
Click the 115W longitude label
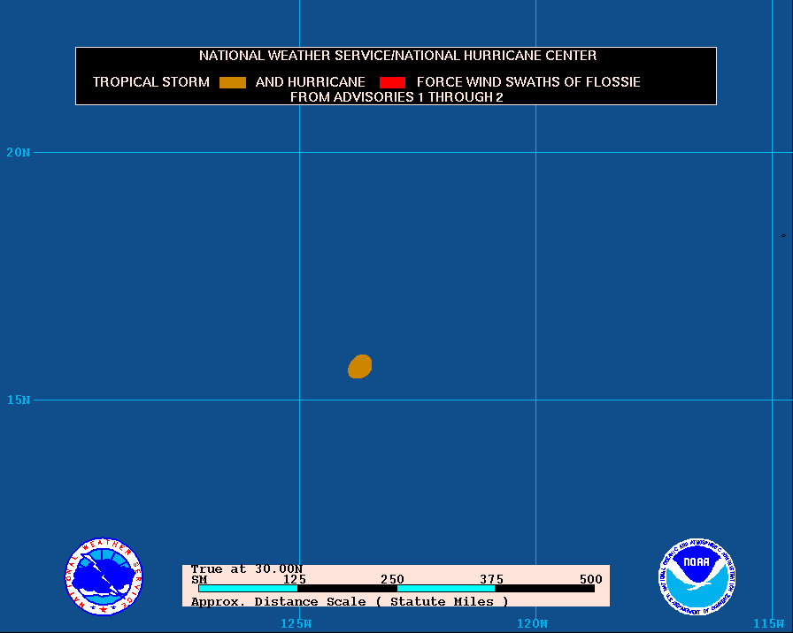point(769,623)
